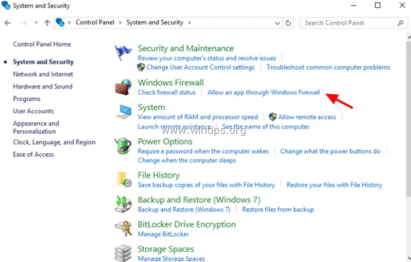Viewport: 411px width, 262px height.
Task: Open the Storage Spaces heading
Action: [166, 249]
